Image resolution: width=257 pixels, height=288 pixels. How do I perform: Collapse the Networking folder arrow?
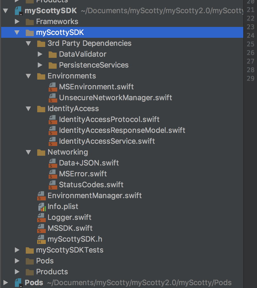(x=28, y=152)
